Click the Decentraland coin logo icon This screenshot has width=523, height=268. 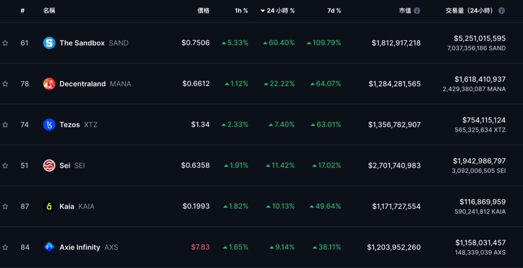point(49,84)
